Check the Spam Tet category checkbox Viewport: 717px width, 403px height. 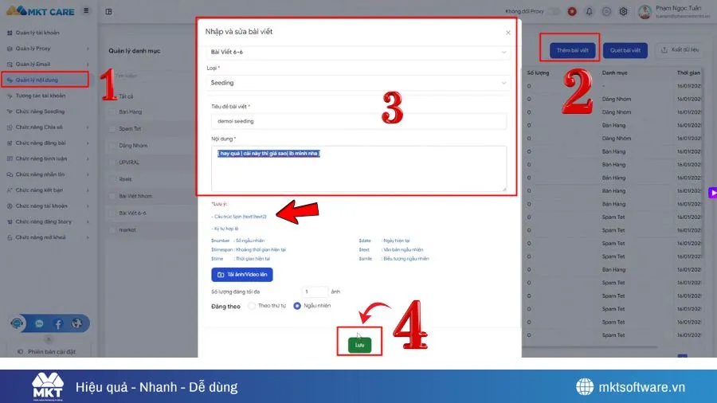pyautogui.click(x=112, y=129)
